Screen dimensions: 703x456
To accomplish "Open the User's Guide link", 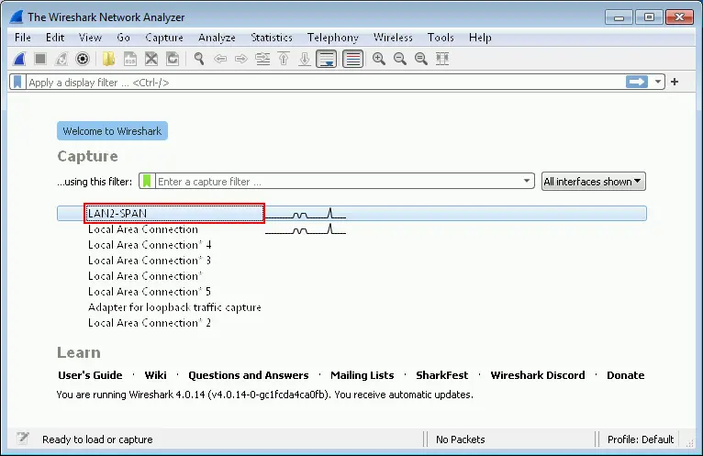I will (90, 375).
